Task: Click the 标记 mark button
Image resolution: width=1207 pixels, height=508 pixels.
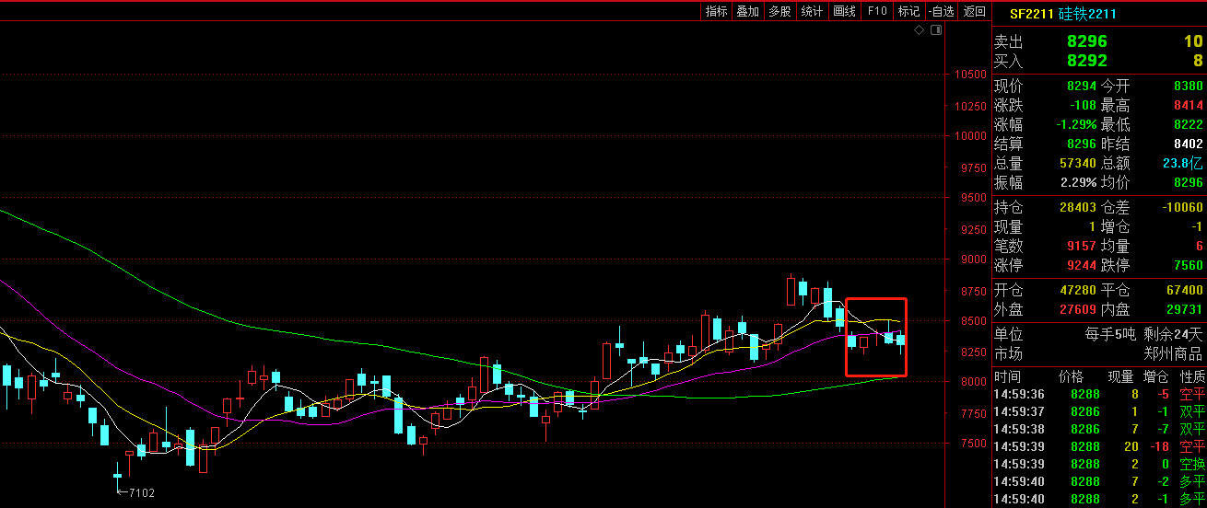Action: tap(908, 11)
